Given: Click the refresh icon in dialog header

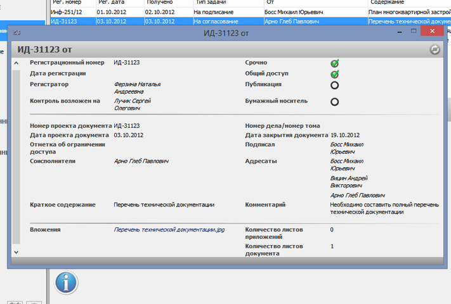Looking at the screenshot, I should pyautogui.click(x=435, y=50).
